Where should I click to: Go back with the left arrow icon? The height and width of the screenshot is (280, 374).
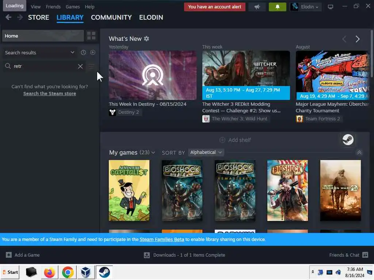(x=8, y=17)
